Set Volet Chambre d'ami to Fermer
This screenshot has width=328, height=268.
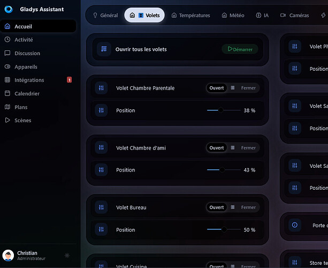[248, 148]
